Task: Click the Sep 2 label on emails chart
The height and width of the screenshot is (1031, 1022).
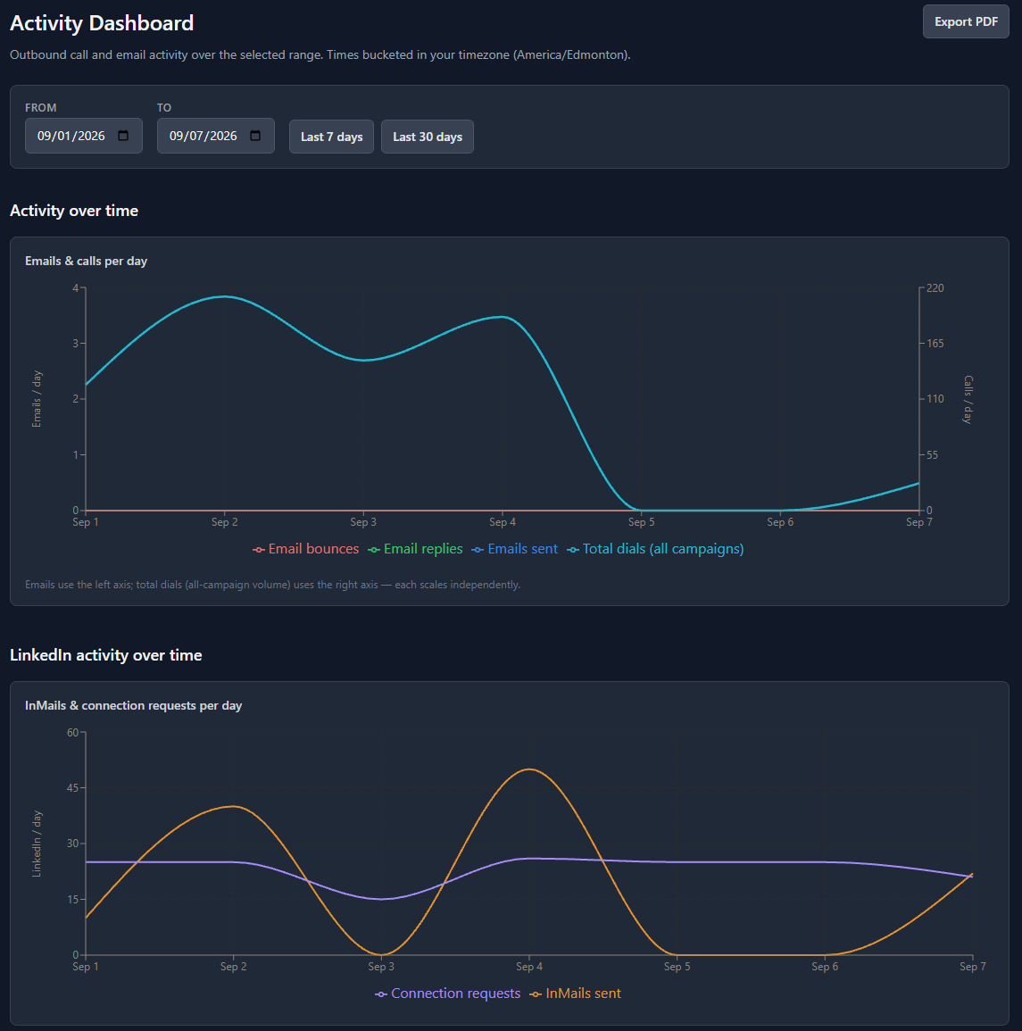Action: pos(224,522)
